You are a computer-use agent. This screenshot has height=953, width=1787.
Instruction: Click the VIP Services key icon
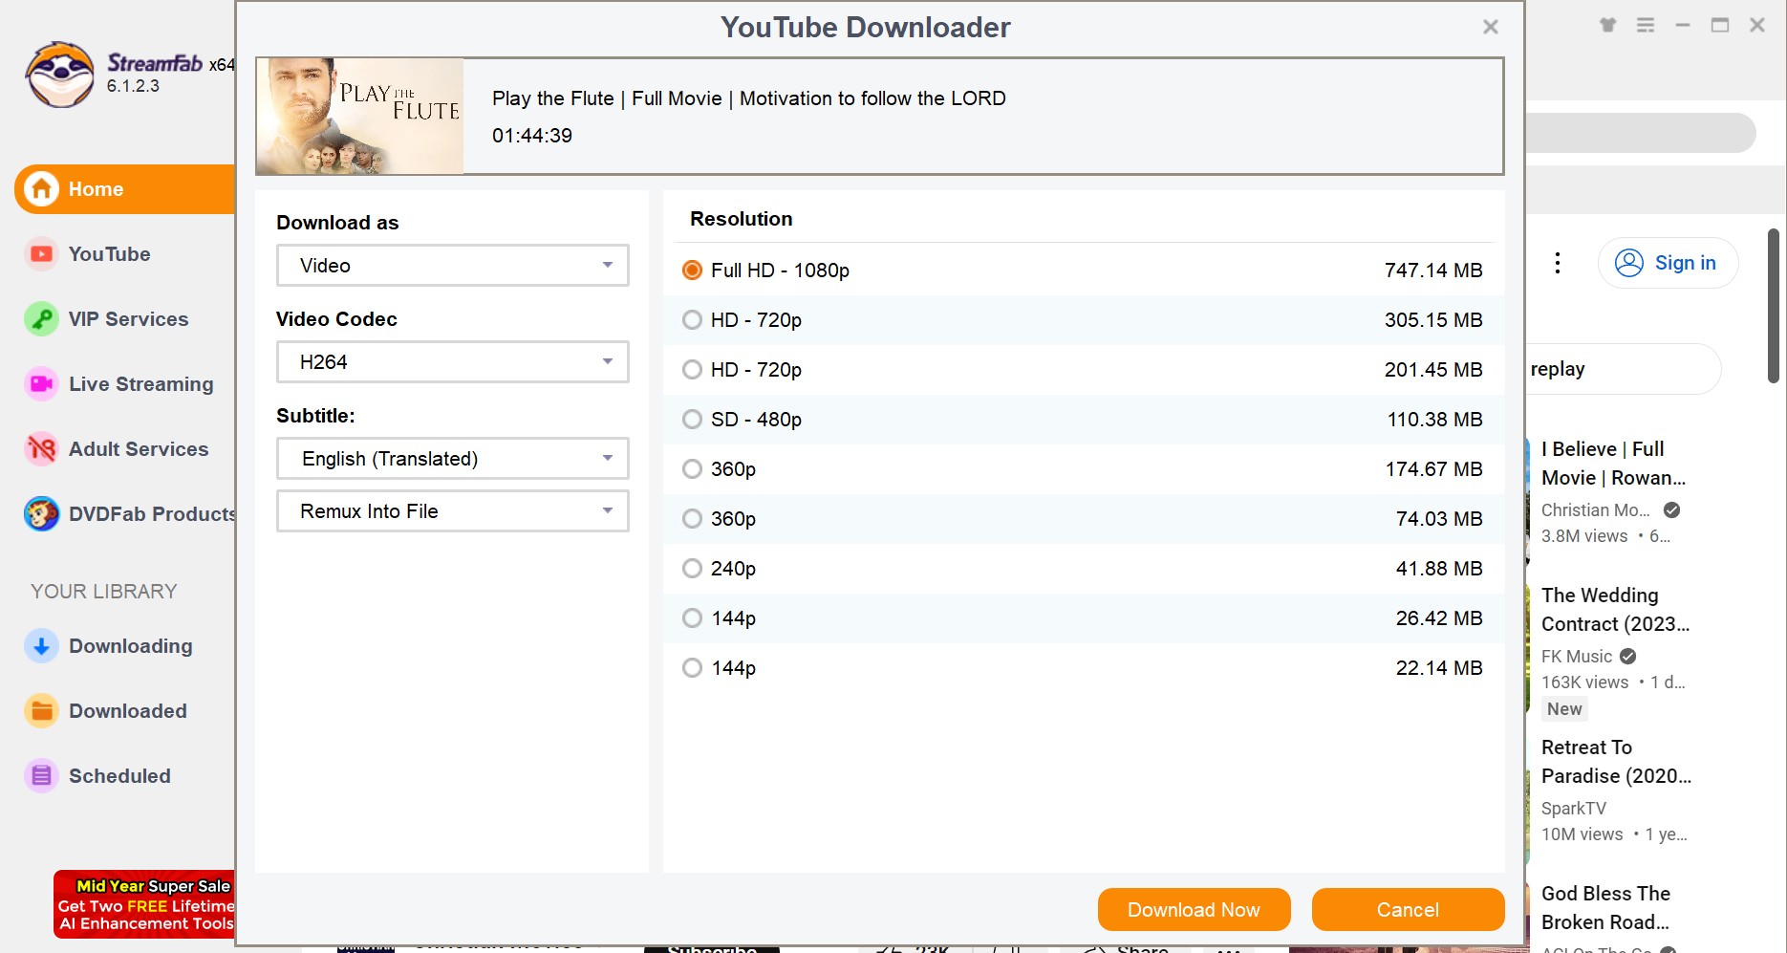click(41, 319)
